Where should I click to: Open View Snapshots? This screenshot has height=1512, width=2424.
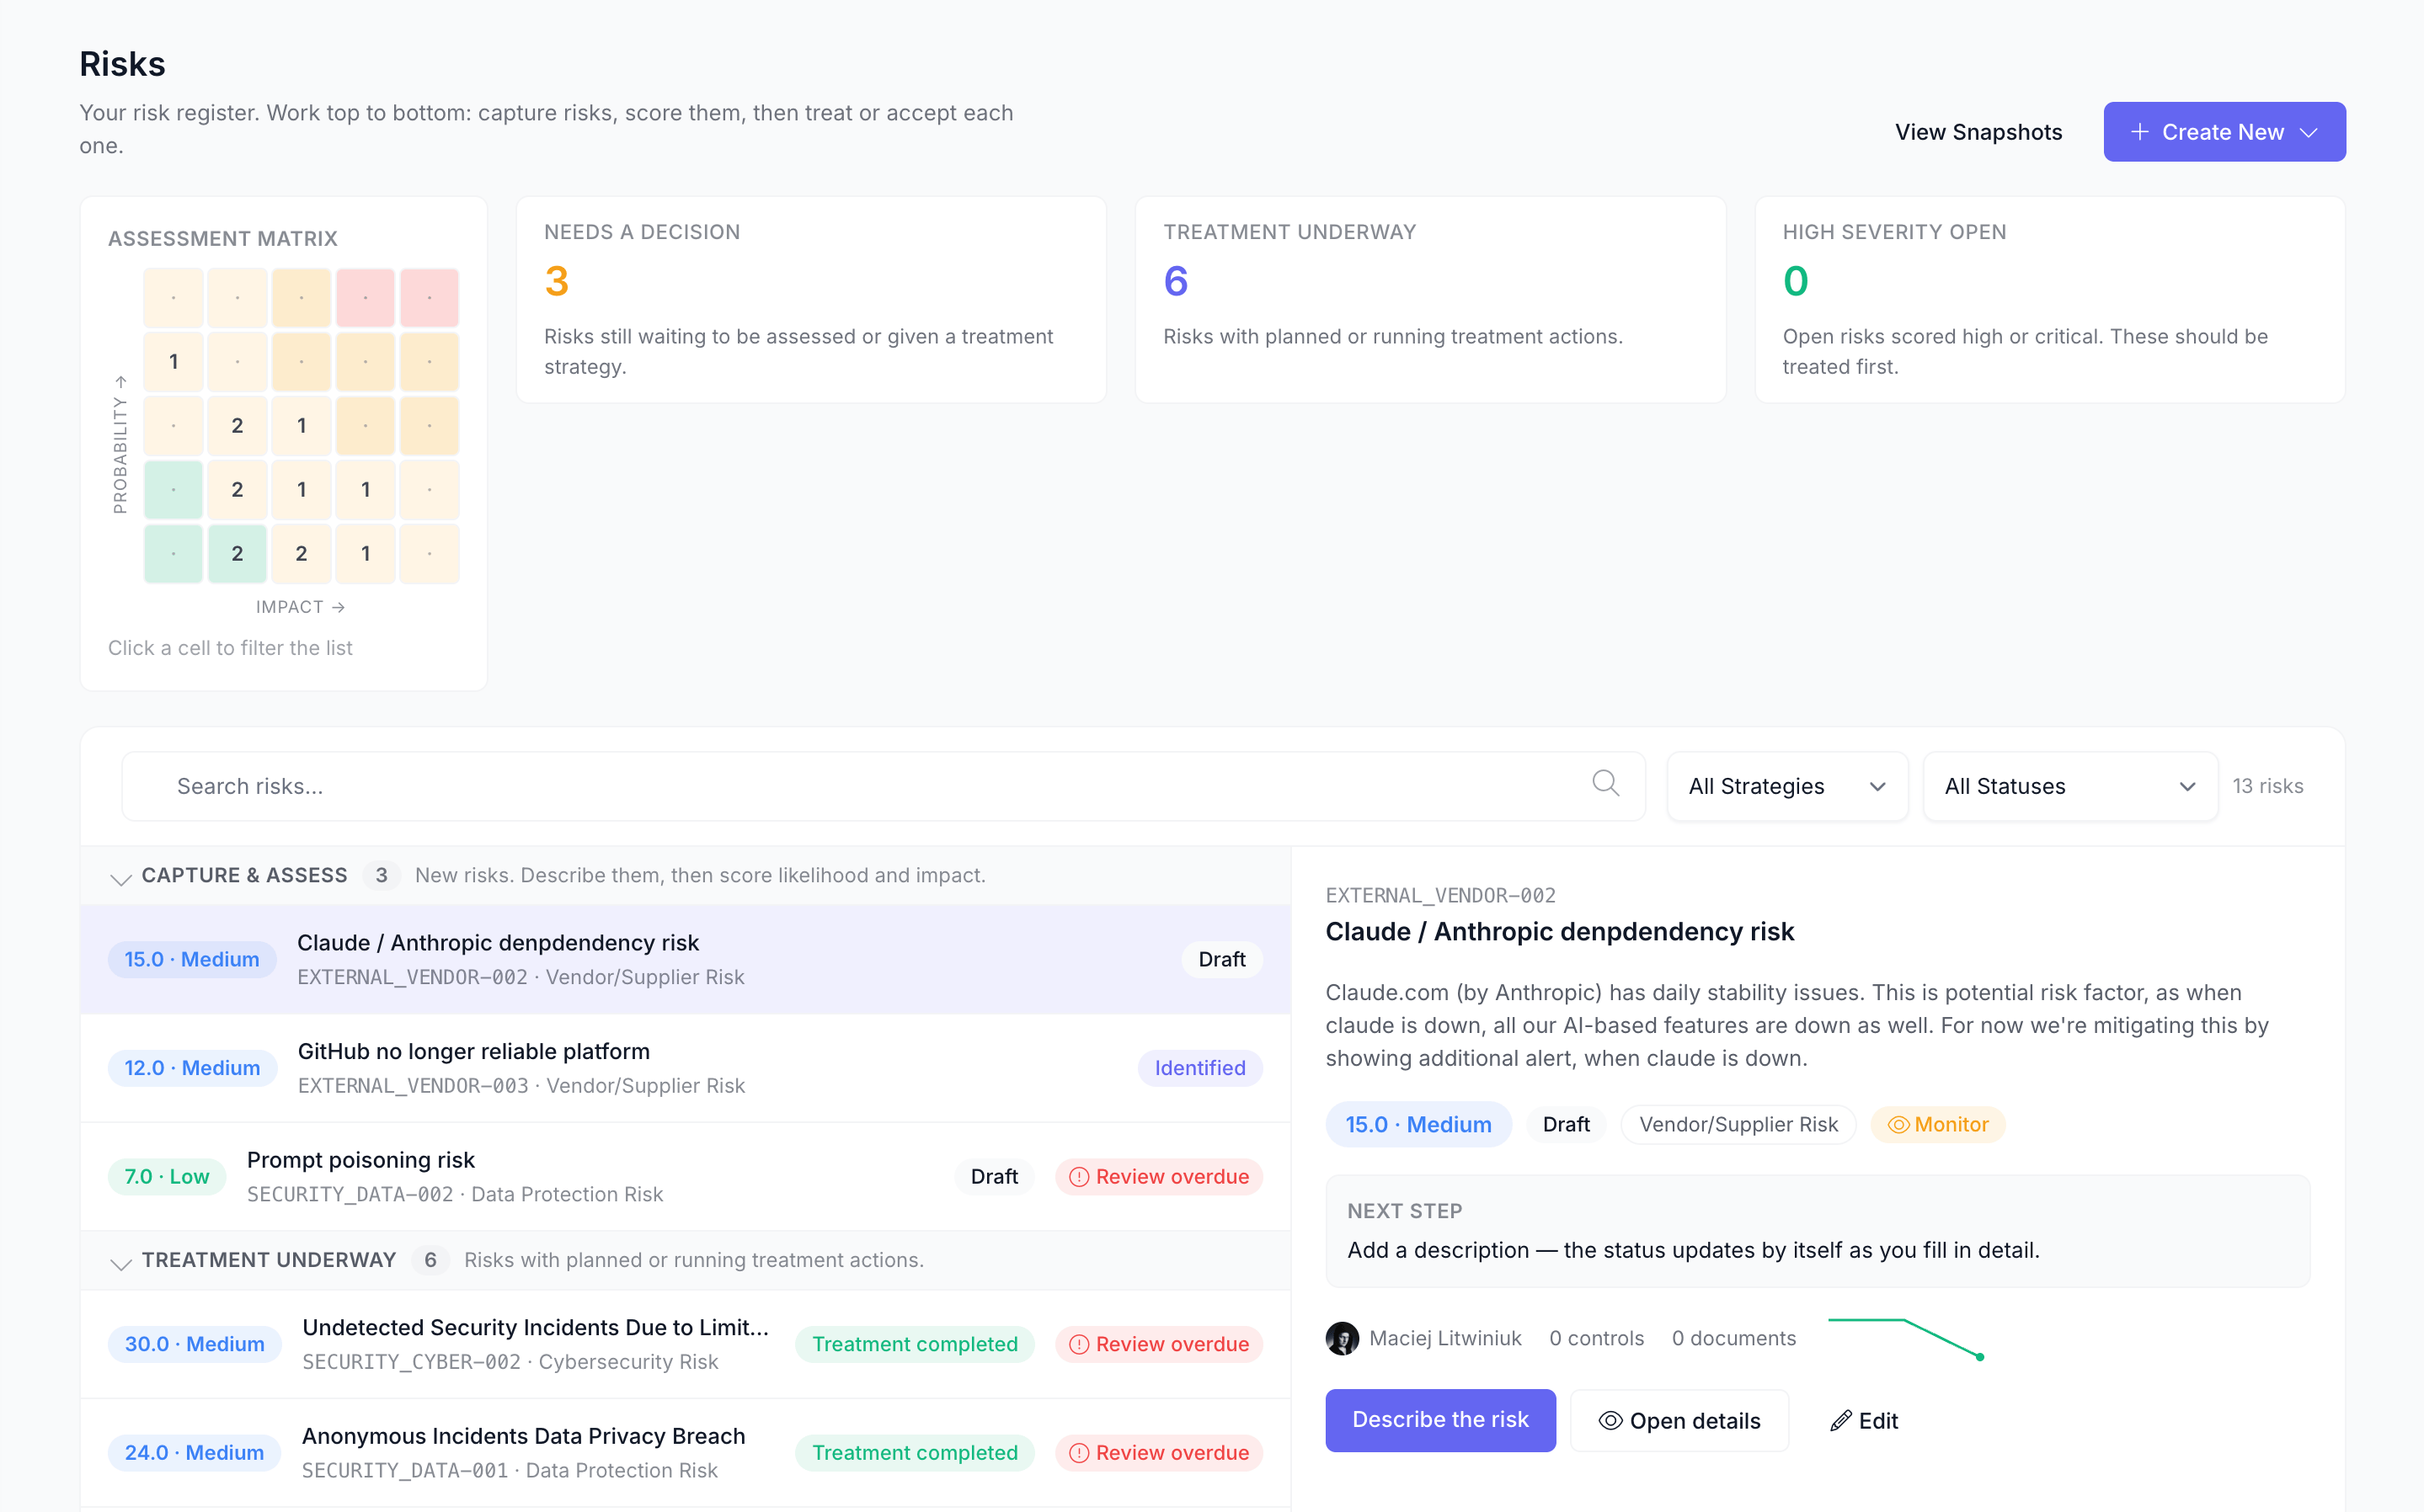pyautogui.click(x=1978, y=132)
